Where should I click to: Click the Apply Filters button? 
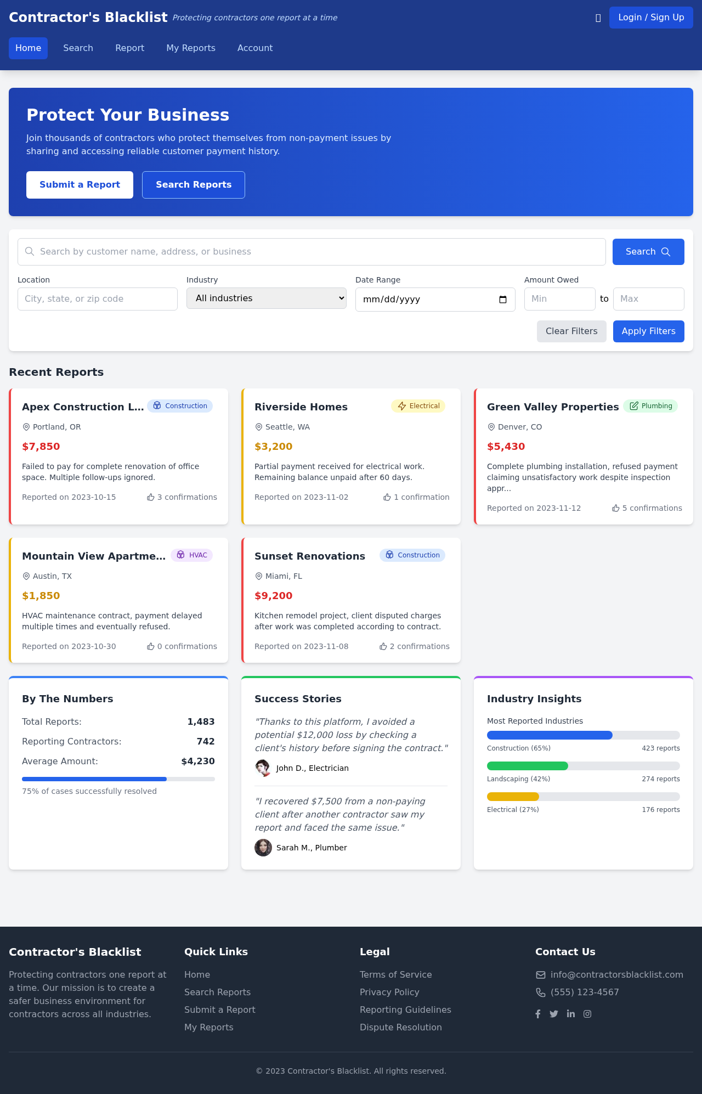coord(648,331)
